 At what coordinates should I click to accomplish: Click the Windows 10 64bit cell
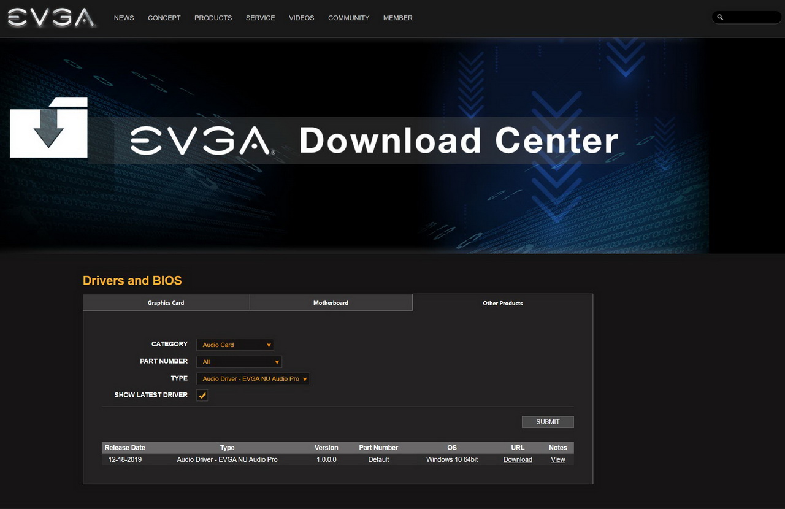(x=452, y=459)
